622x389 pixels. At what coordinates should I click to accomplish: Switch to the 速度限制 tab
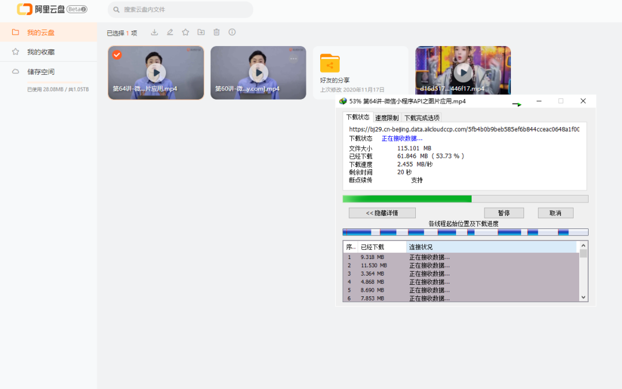pyautogui.click(x=386, y=118)
